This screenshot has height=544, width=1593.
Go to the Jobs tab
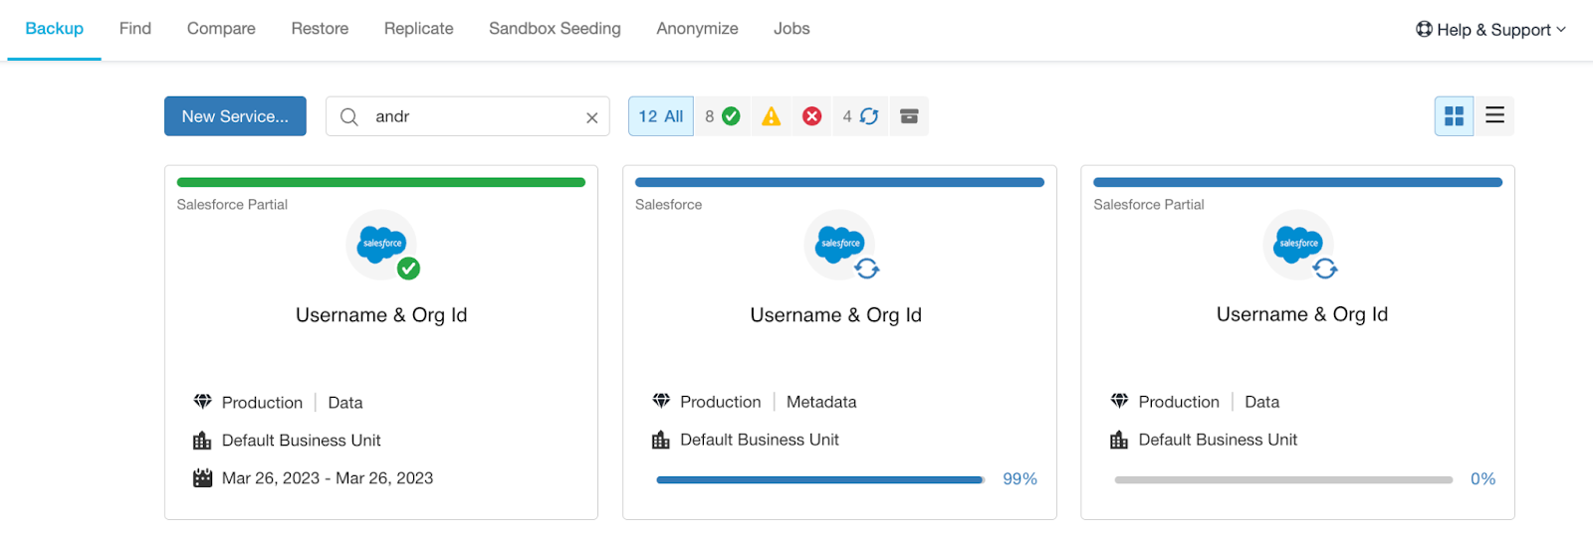coord(792,29)
